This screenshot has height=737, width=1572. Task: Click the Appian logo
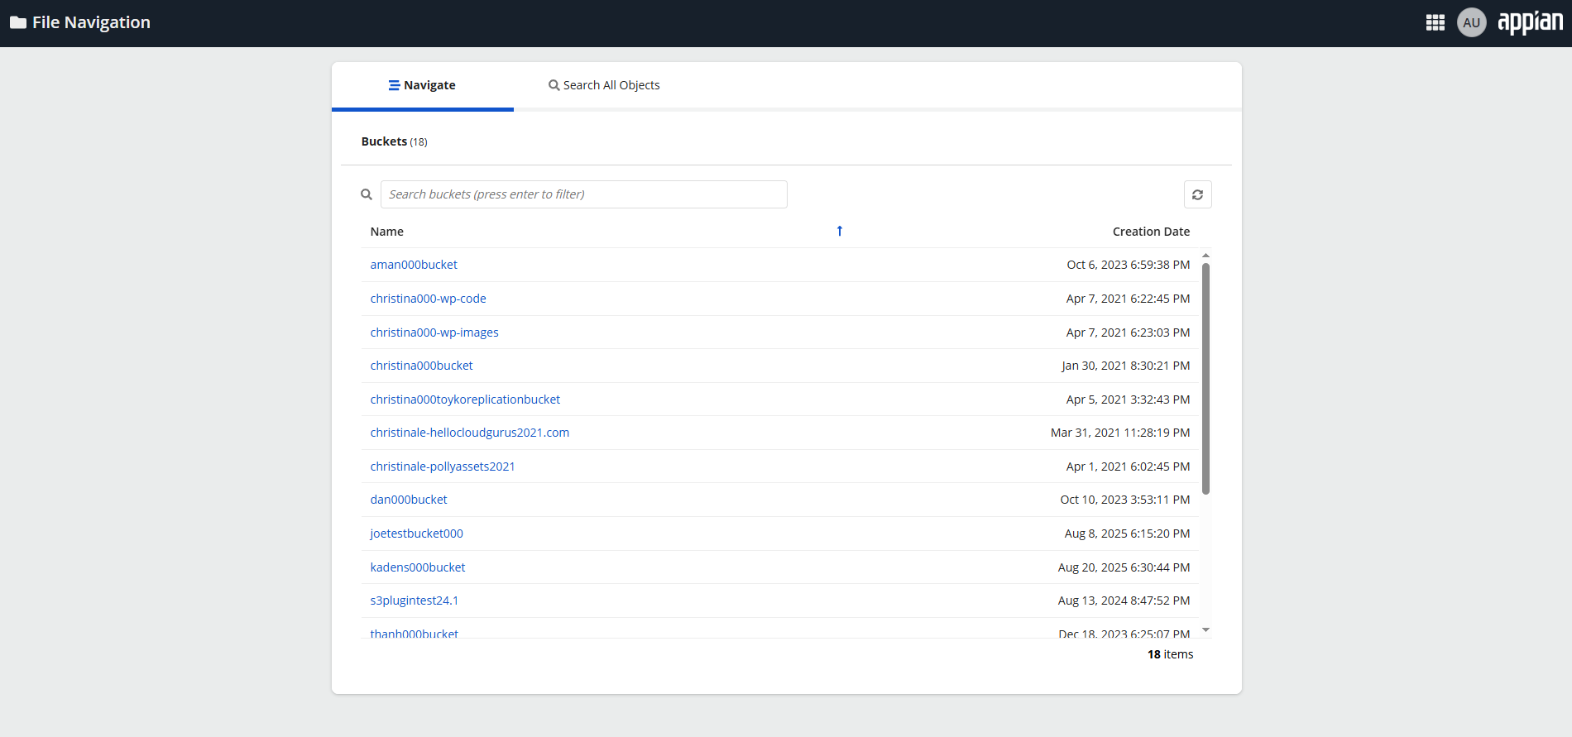[1530, 22]
